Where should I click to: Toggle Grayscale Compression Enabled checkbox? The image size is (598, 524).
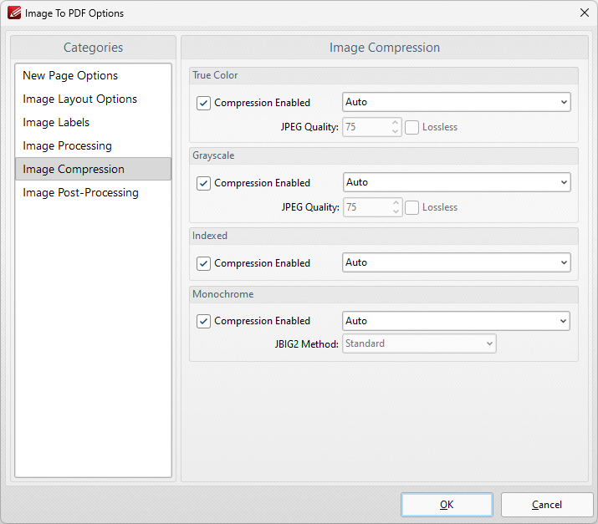pos(203,183)
